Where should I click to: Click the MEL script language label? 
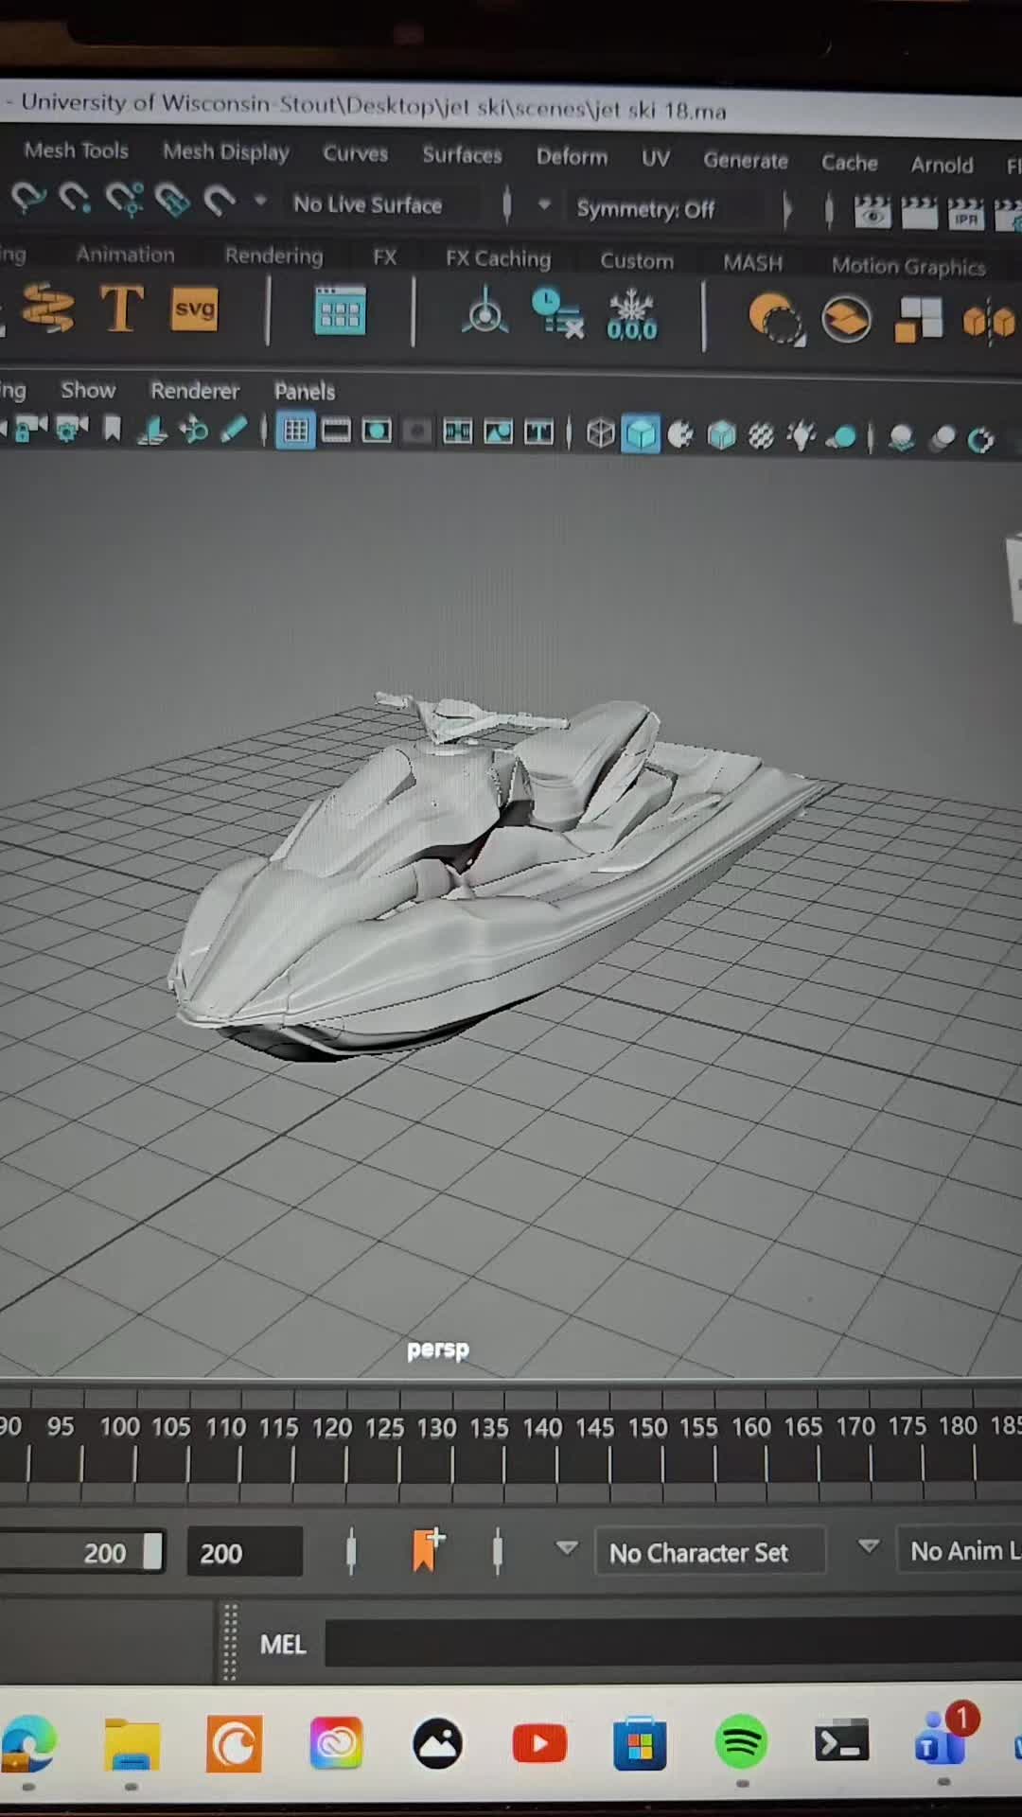pyautogui.click(x=283, y=1645)
